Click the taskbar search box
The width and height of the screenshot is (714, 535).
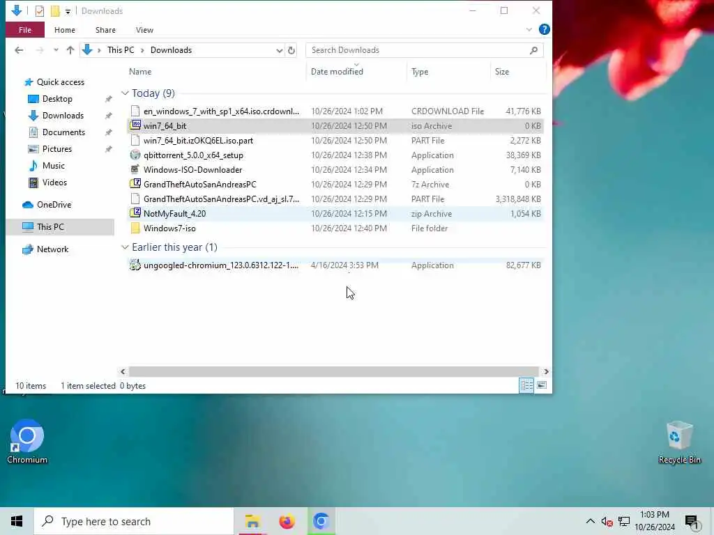pos(134,521)
